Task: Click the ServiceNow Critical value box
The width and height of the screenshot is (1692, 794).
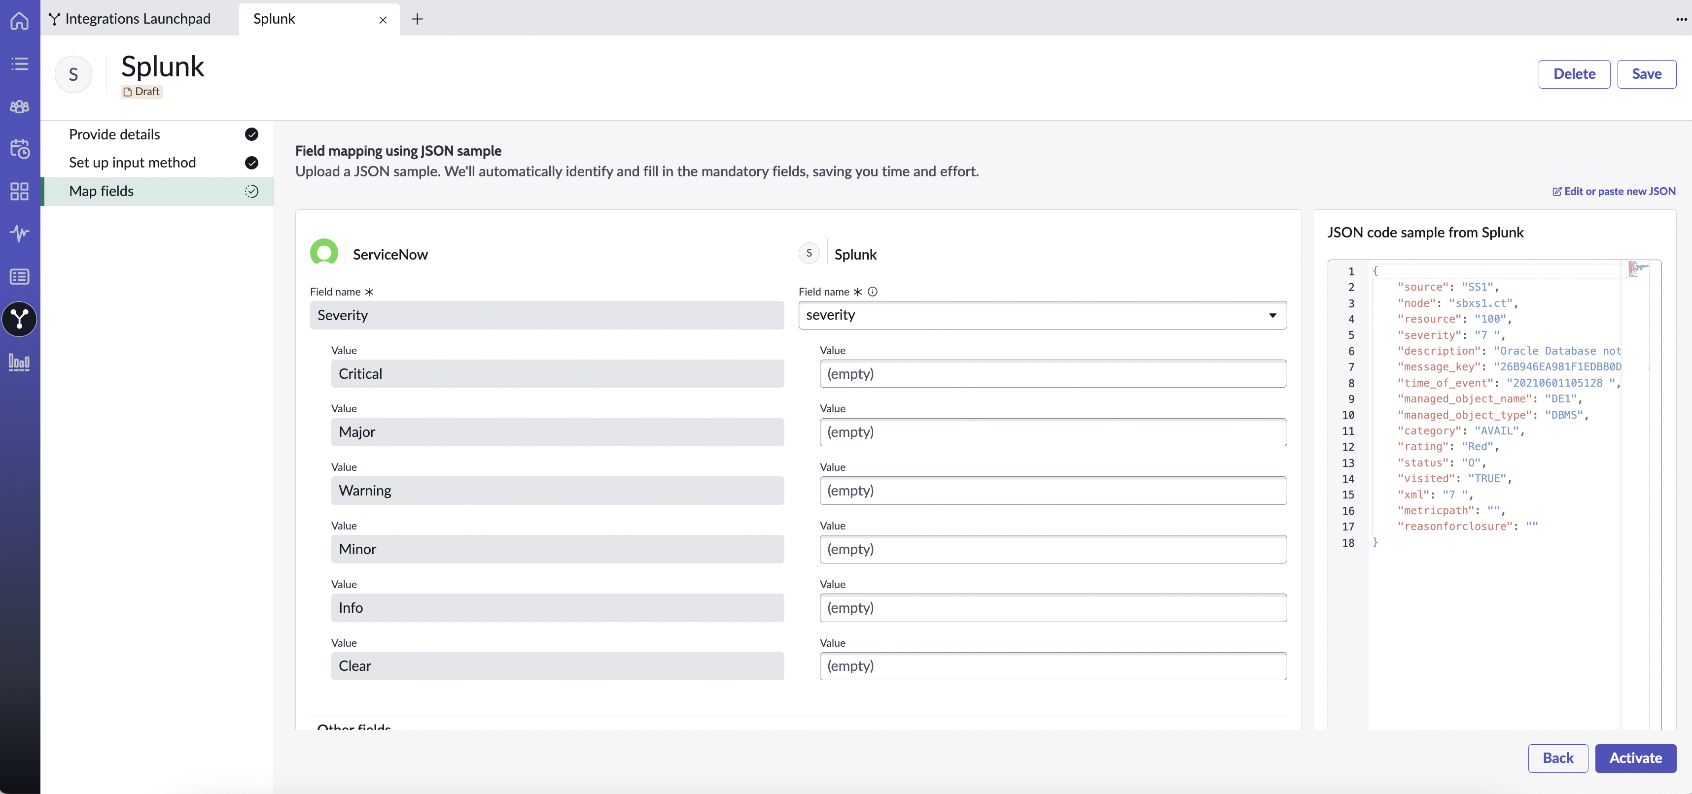Action: pos(557,374)
